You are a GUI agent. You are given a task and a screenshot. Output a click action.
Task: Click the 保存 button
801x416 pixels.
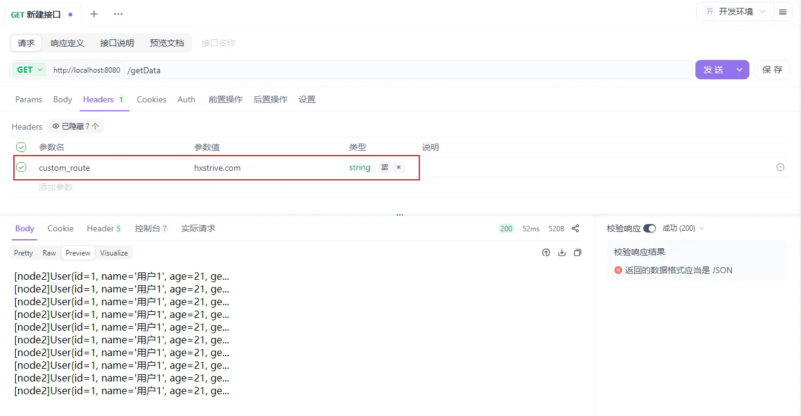(772, 70)
